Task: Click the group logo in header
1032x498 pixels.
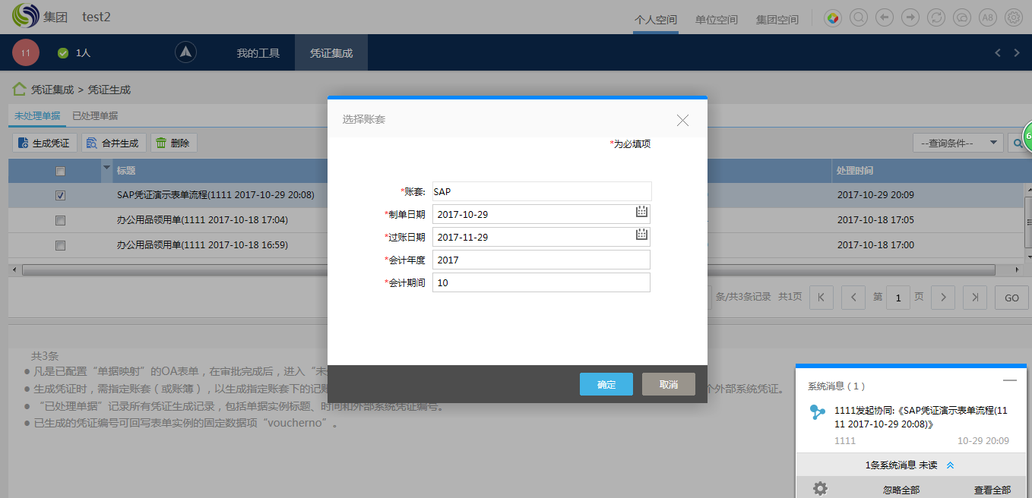Action: coord(25,15)
